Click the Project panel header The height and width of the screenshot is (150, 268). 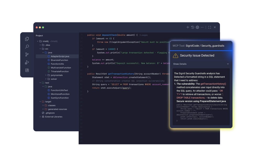click(39, 35)
